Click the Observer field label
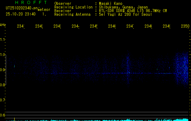Screen dimensions: 191x121 tap(63, 3)
